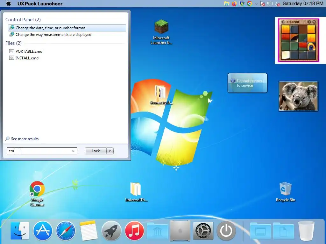Image resolution: width=326 pixels, height=244 pixels.
Task: Launch the rocket Launchpad icon
Action: (x=111, y=231)
